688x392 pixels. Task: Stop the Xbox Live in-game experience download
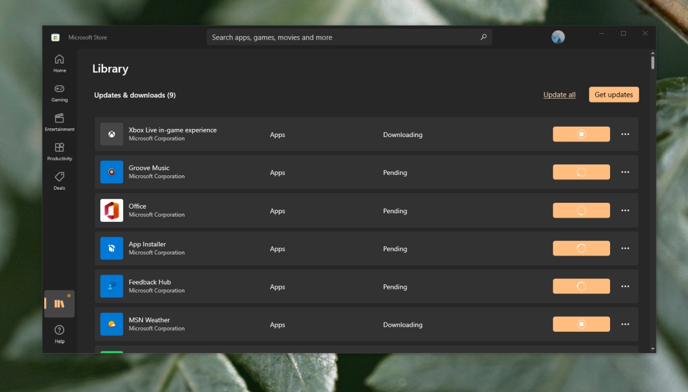click(581, 134)
